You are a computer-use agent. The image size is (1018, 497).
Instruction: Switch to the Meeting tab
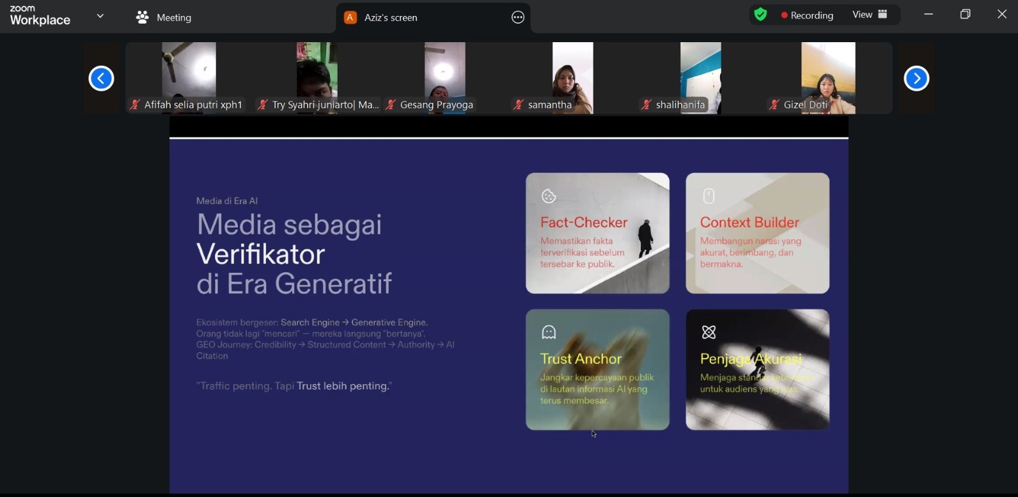(x=164, y=18)
